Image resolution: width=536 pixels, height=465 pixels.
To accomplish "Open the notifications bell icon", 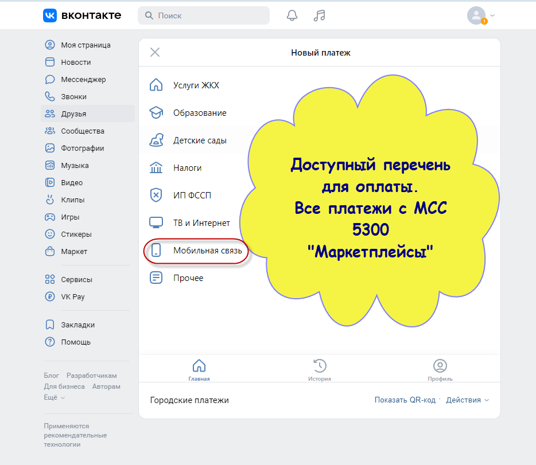I will click(x=292, y=15).
